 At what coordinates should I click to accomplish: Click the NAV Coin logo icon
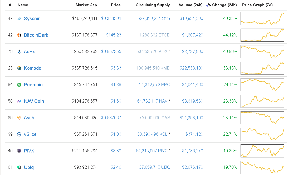(x=19, y=101)
